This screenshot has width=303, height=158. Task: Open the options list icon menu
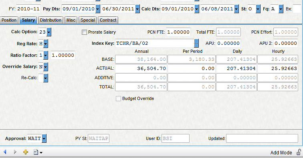[x=38, y=152]
